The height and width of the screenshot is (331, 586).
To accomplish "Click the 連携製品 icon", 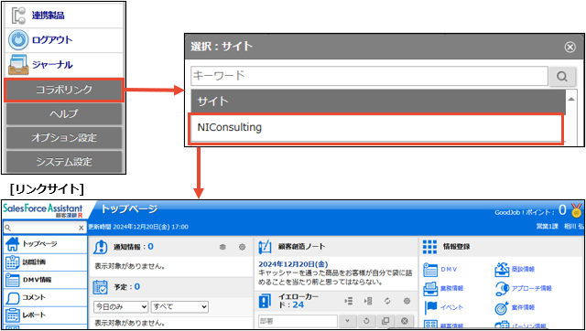I will 18,16.
